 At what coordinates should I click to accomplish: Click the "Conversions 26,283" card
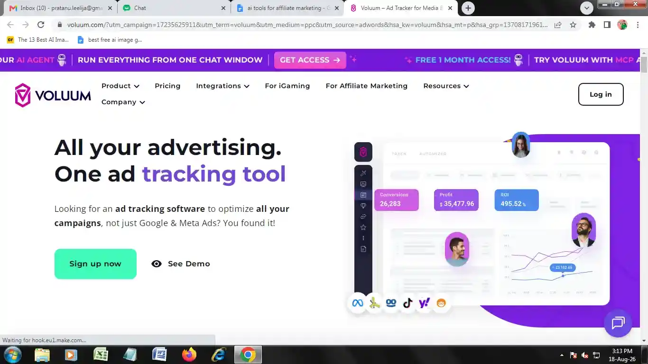tap(397, 200)
